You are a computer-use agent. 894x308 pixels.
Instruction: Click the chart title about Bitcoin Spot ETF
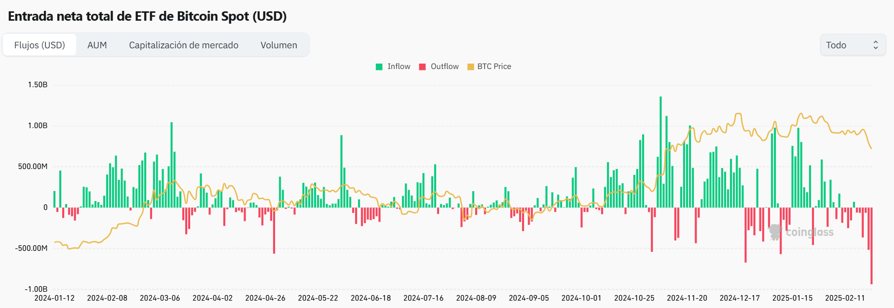coord(147,16)
